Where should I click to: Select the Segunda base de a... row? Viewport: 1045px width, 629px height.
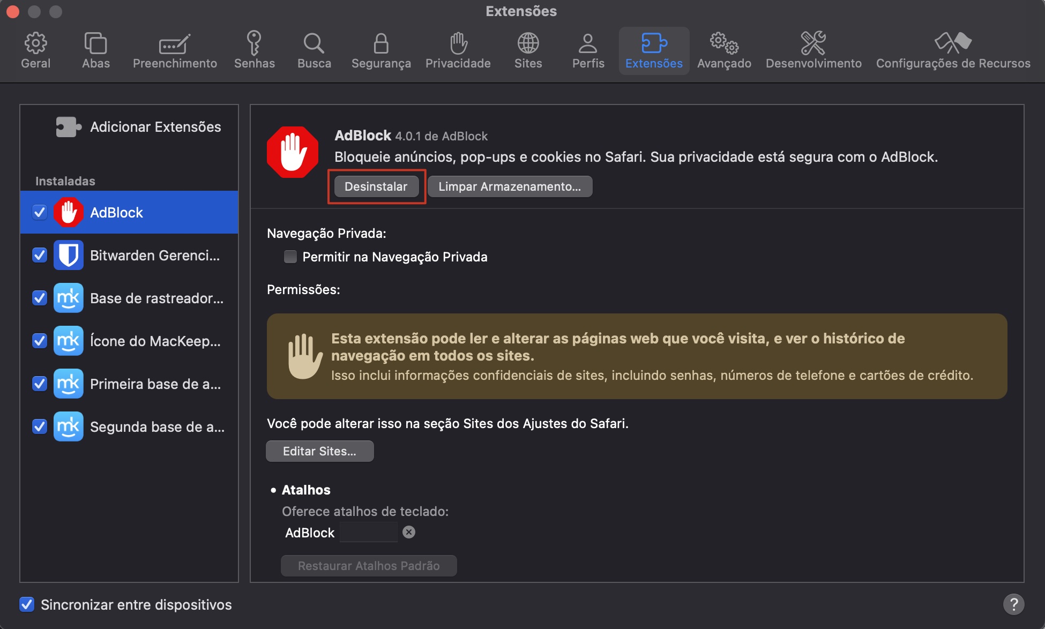(129, 426)
